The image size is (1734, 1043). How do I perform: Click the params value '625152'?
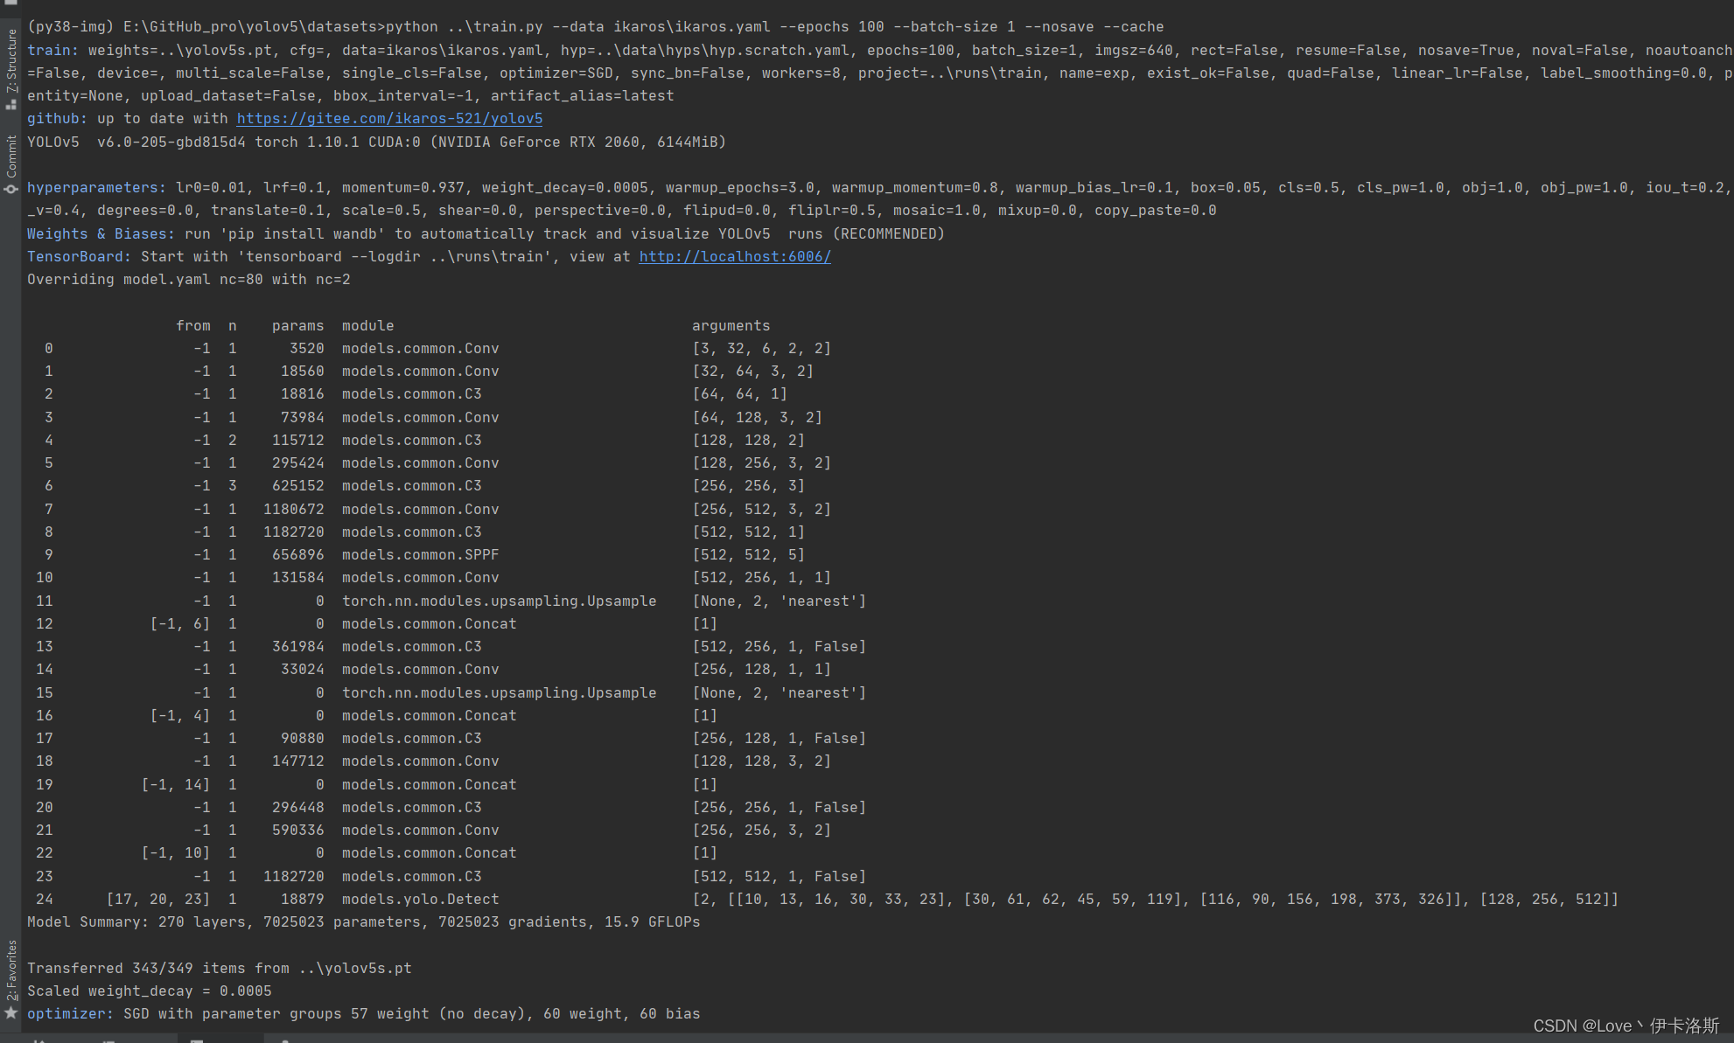(x=297, y=486)
